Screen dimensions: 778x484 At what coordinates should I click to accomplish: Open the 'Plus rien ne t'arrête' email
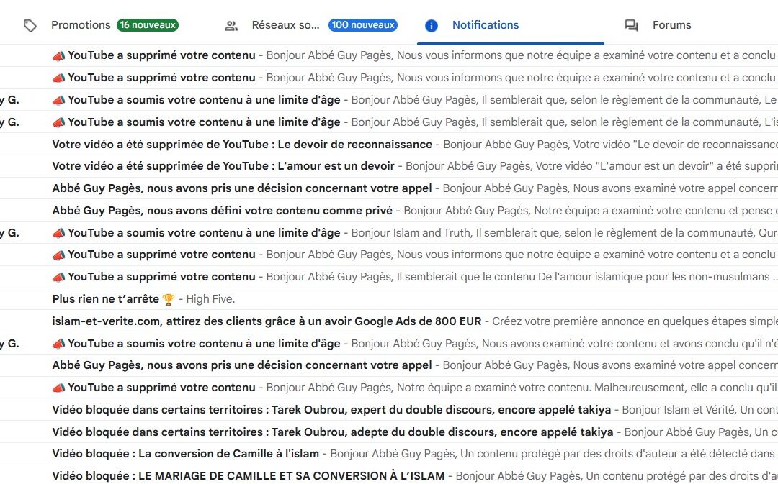pos(389,299)
